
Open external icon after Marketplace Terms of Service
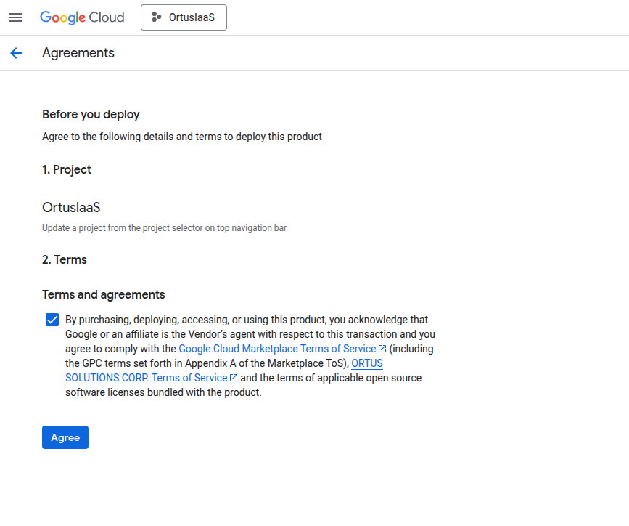382,349
